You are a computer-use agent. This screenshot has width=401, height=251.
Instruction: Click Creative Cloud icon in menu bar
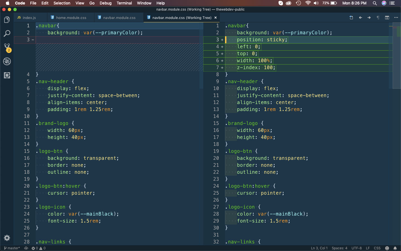point(288,3)
